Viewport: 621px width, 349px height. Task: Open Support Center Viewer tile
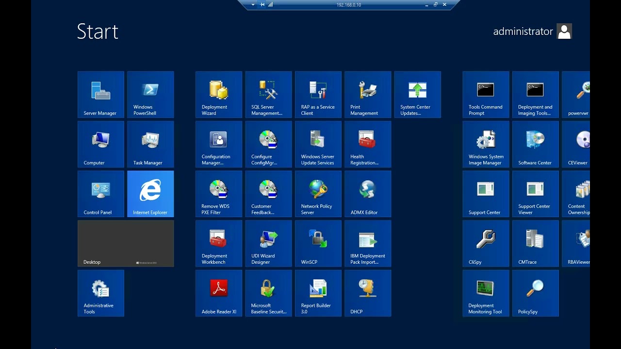pos(536,194)
